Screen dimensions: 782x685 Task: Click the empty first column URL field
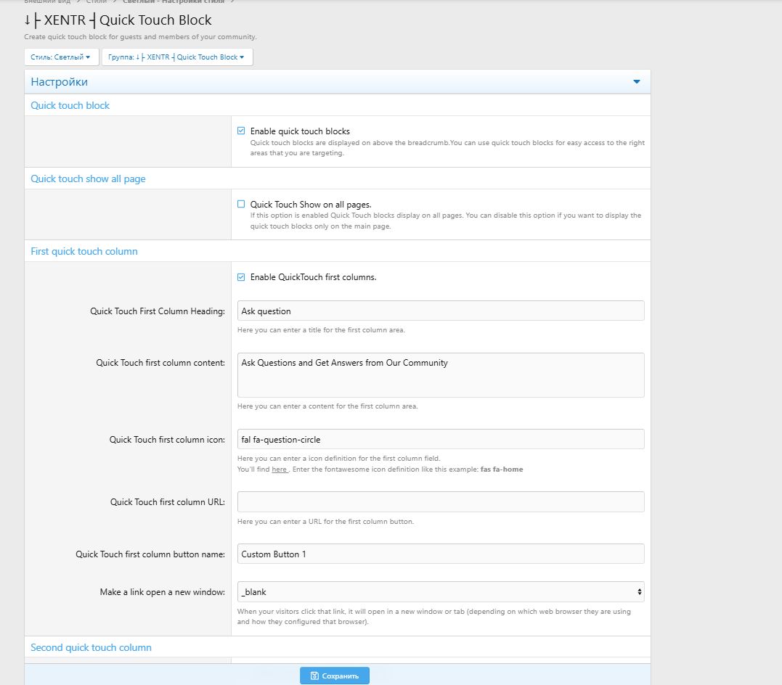[440, 502]
